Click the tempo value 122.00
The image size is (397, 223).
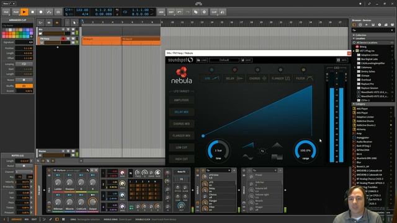tap(82, 10)
